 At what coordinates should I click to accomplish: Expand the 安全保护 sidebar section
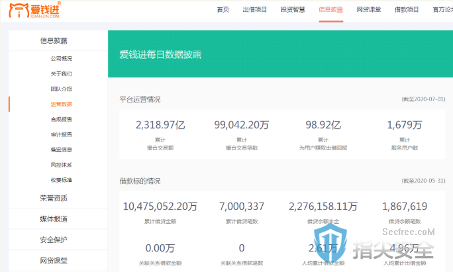(54, 240)
